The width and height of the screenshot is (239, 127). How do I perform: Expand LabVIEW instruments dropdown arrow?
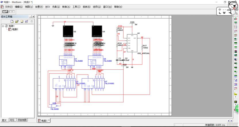[x=236, y=104]
